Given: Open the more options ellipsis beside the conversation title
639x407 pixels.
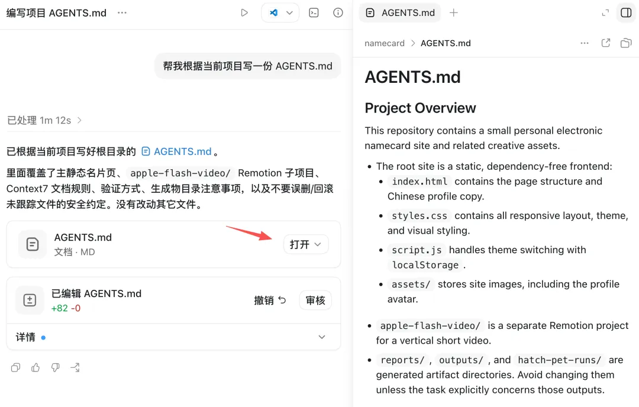Looking at the screenshot, I should (x=122, y=12).
